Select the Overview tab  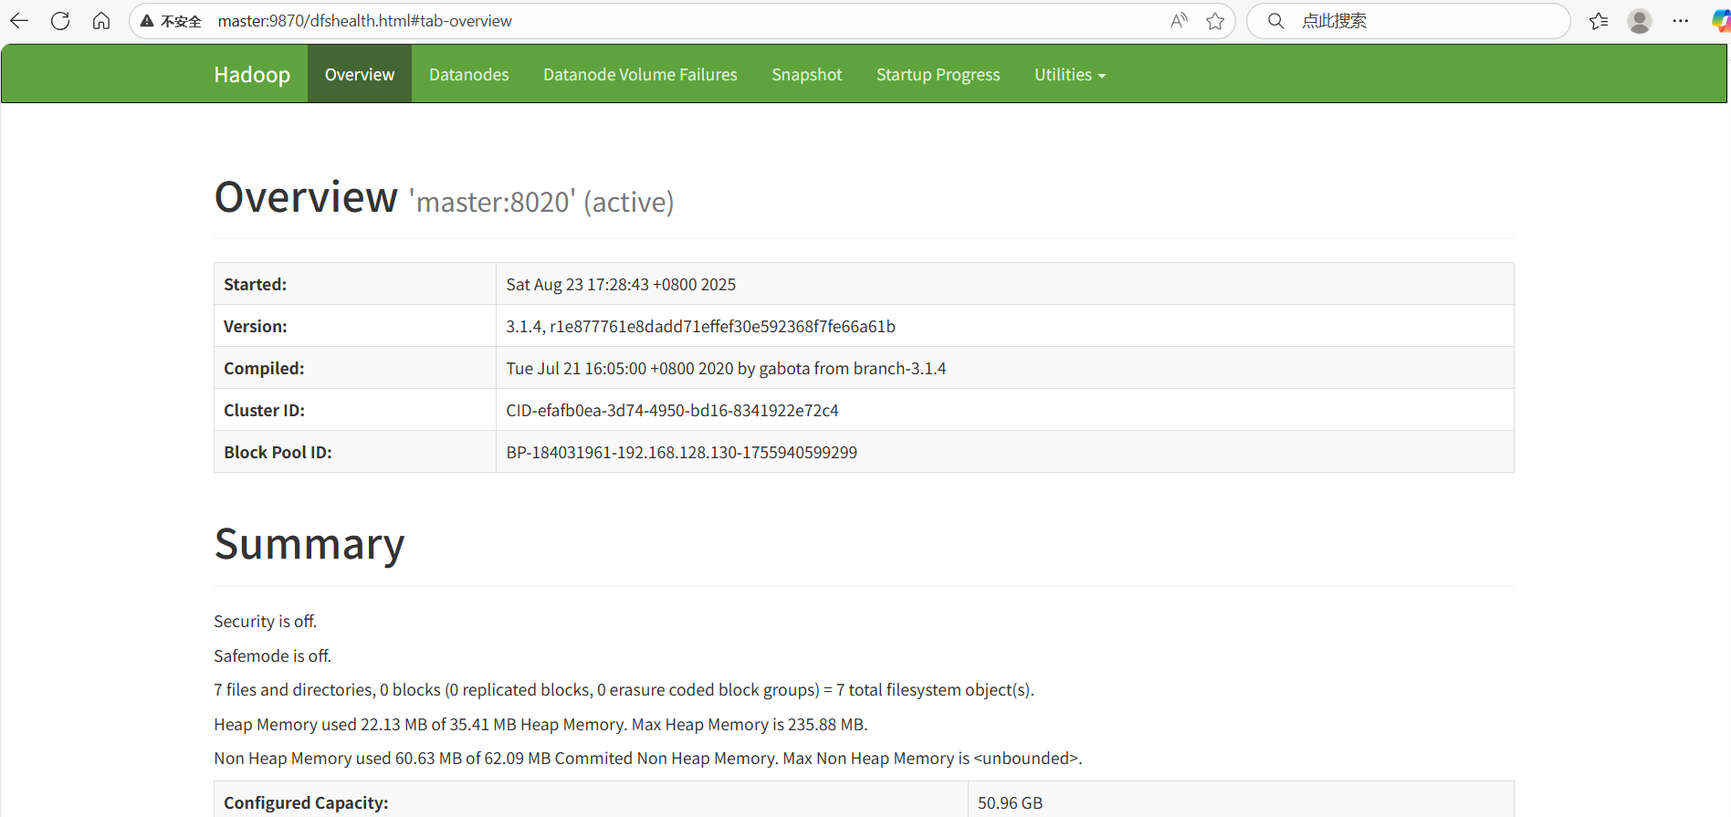click(360, 75)
